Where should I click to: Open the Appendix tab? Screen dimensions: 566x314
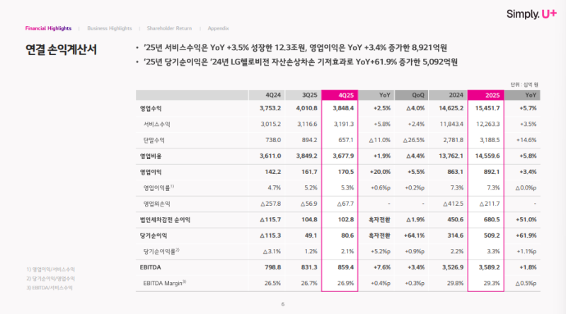[x=219, y=28]
